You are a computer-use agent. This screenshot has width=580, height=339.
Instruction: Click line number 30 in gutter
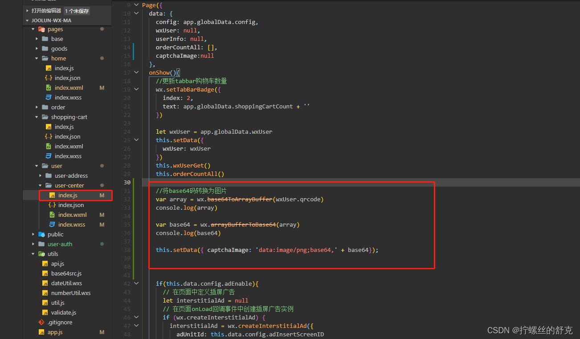pyautogui.click(x=127, y=183)
